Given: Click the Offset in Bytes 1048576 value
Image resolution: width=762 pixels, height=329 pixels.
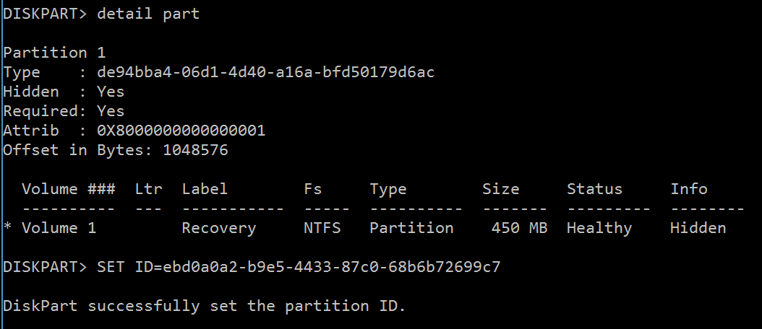Looking at the screenshot, I should (x=195, y=150).
